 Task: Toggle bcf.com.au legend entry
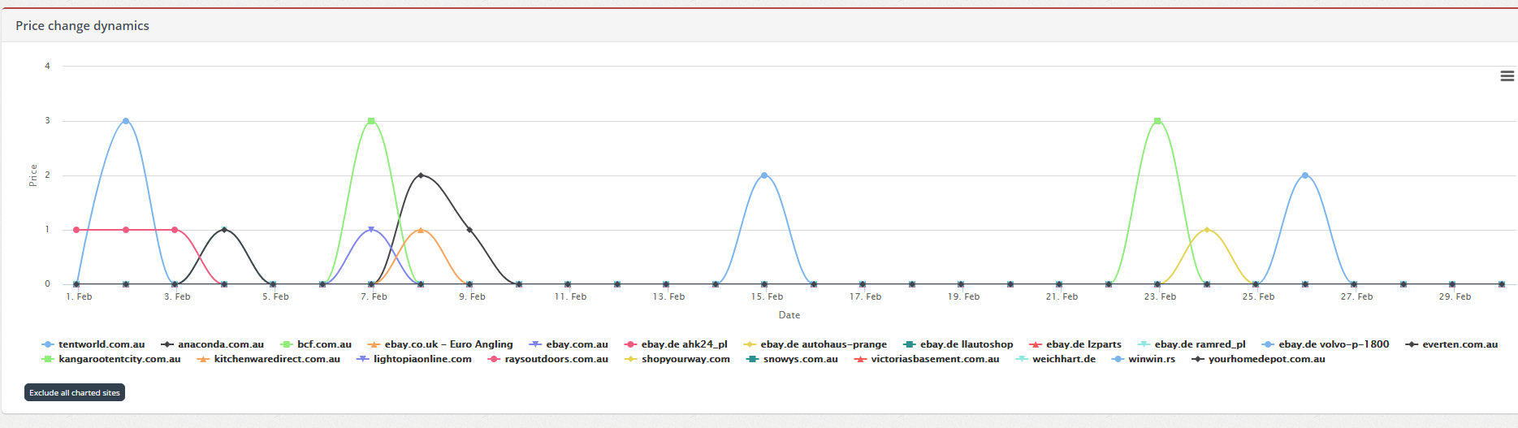(317, 344)
